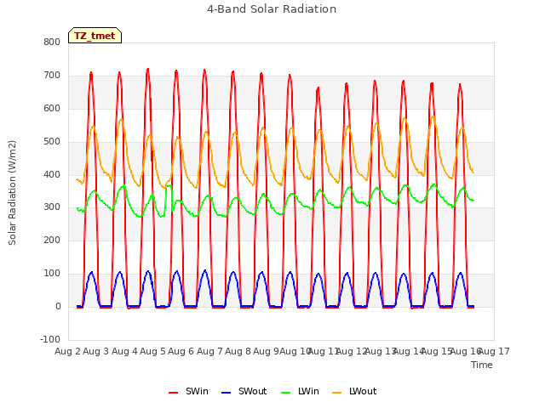Click the Aug 17 x-axis label
The width and height of the screenshot is (545, 408).
tap(494, 351)
